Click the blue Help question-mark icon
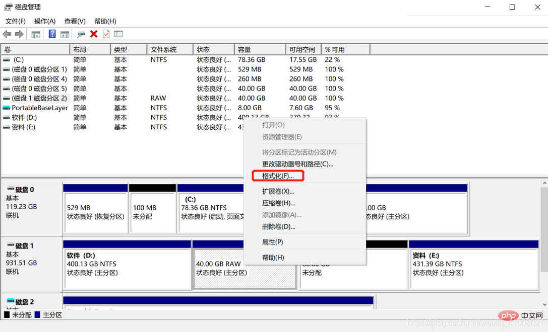The width and height of the screenshot is (548, 332). [x=52, y=34]
